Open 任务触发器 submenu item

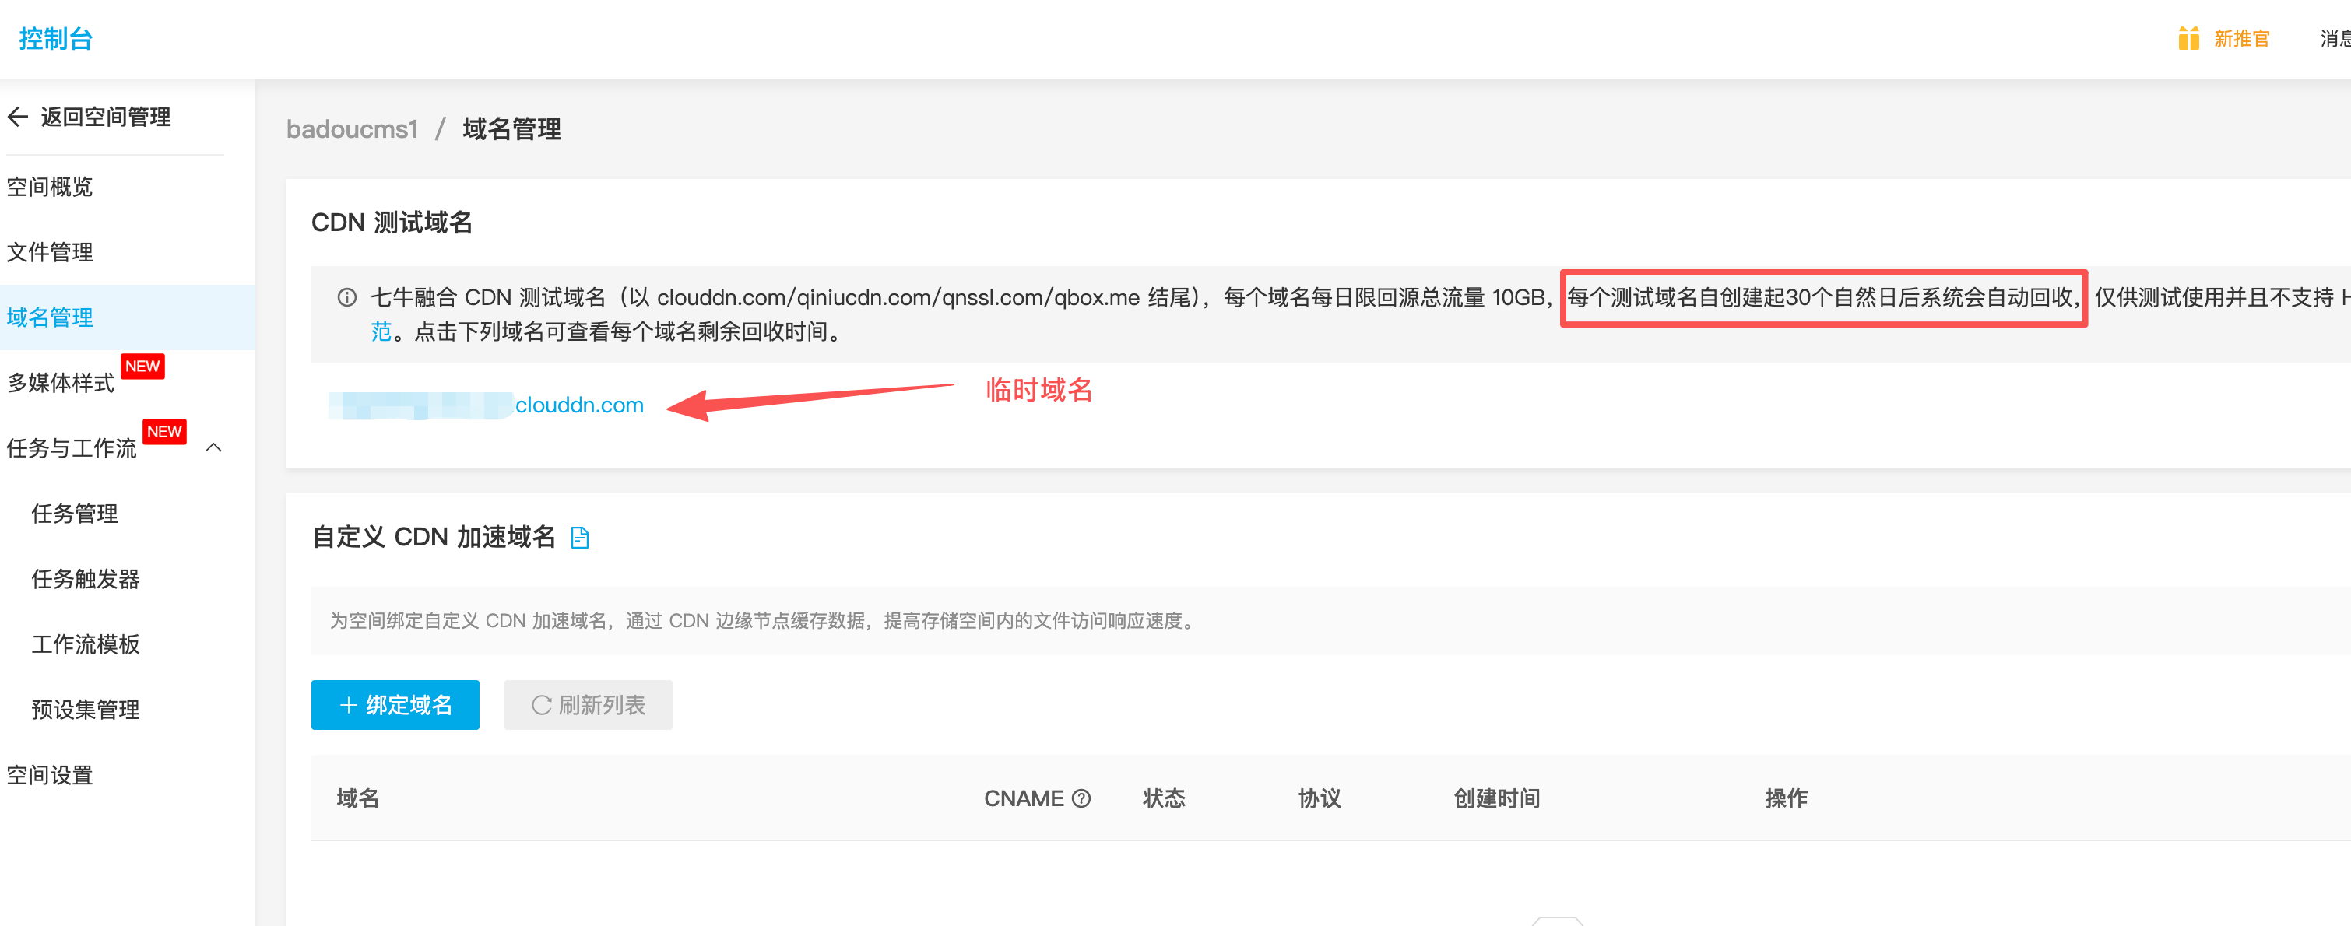(x=86, y=579)
